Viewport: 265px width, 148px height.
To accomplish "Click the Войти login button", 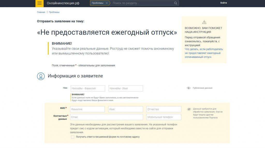I will tap(224, 3).
